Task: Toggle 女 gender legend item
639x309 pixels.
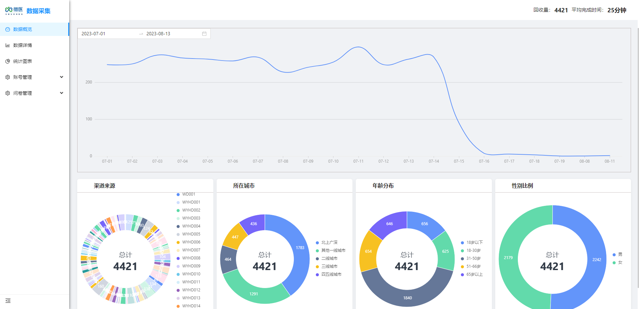Action: click(x=617, y=262)
